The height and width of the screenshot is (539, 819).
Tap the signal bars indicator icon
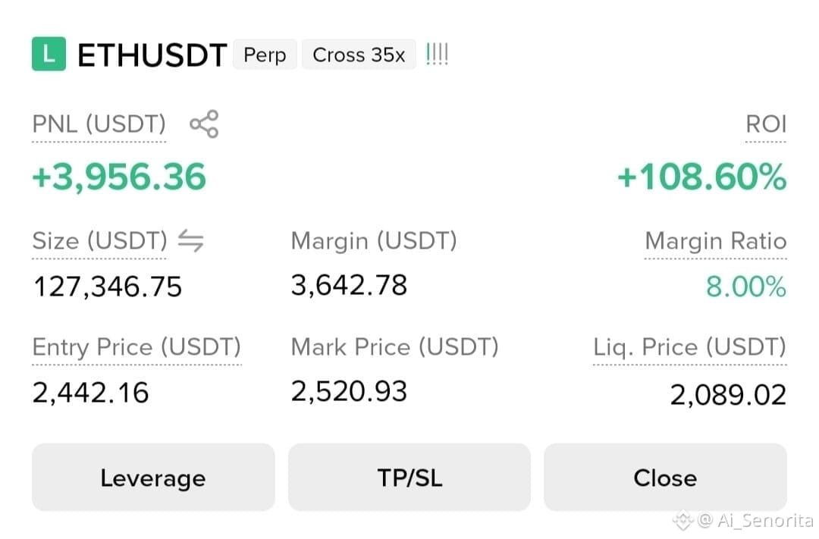[438, 55]
